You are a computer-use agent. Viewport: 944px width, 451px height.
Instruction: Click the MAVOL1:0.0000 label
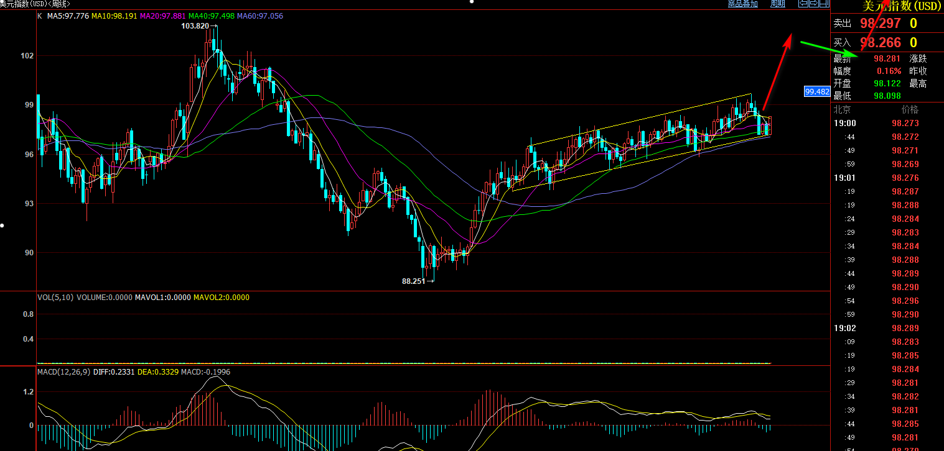(x=162, y=298)
